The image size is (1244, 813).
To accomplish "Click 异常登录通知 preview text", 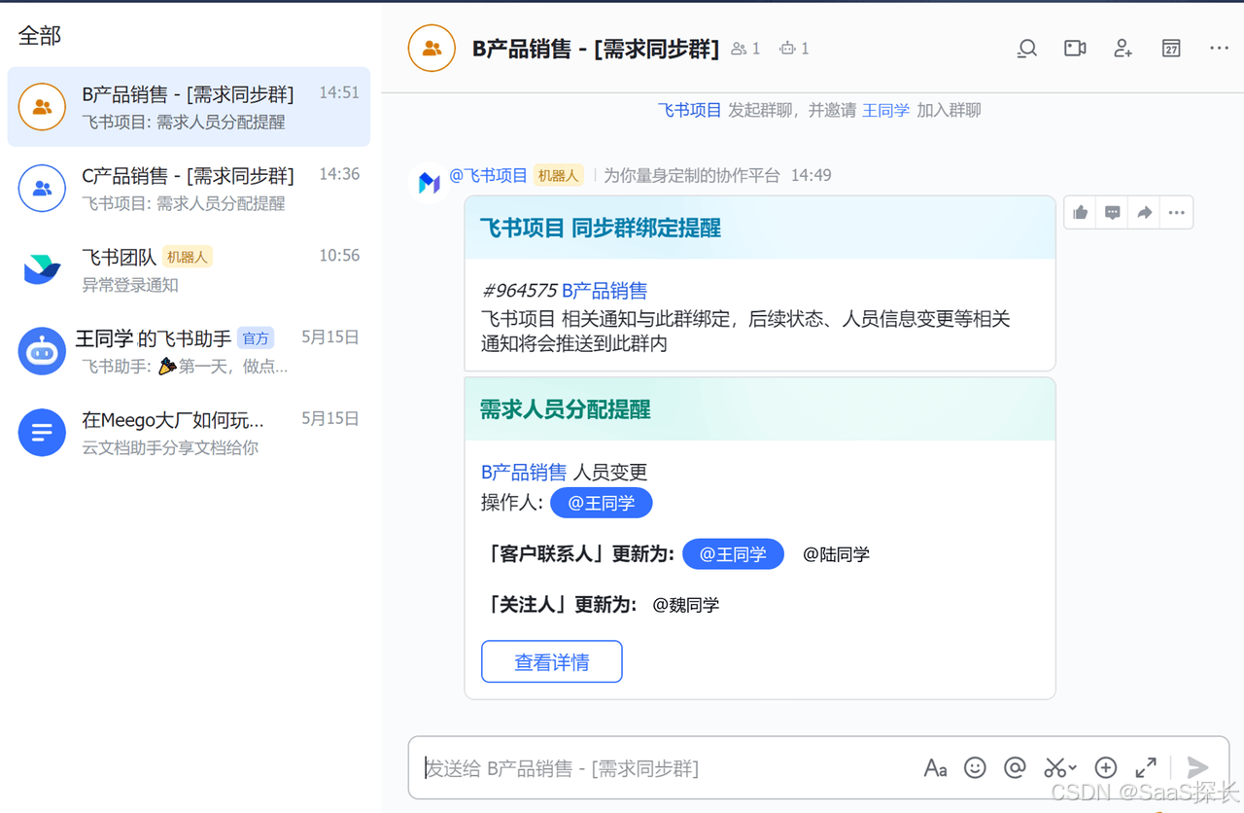I will click(130, 285).
